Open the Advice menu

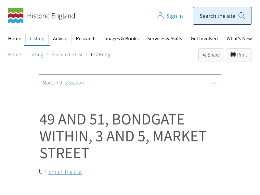[60, 38]
